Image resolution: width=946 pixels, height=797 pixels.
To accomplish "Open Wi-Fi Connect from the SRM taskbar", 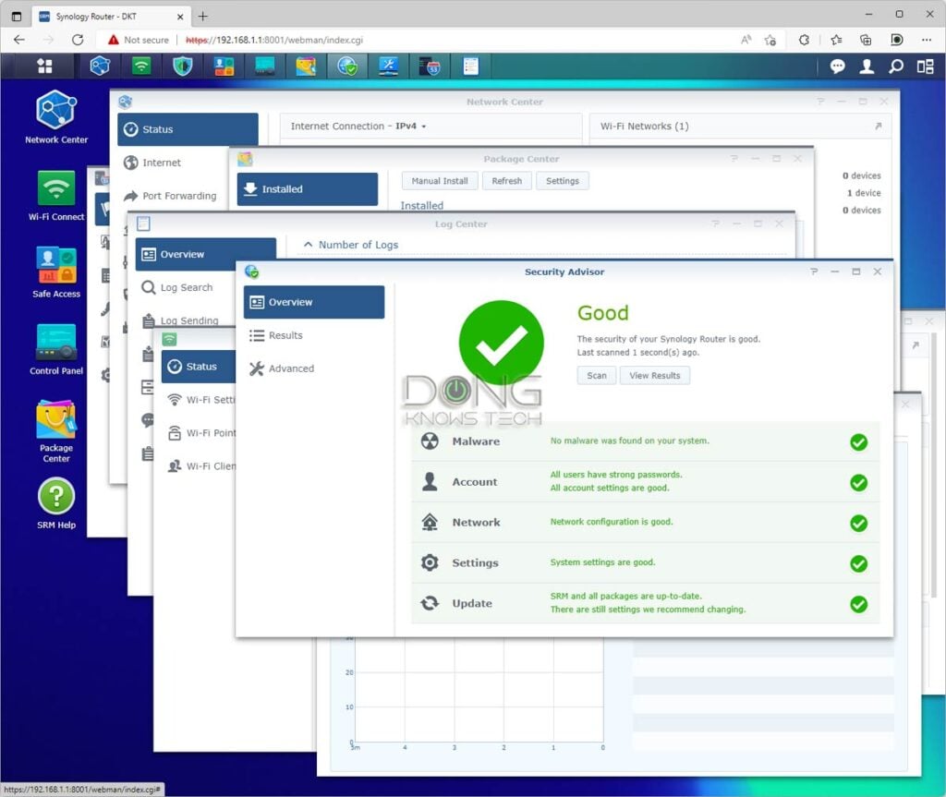I will [141, 66].
